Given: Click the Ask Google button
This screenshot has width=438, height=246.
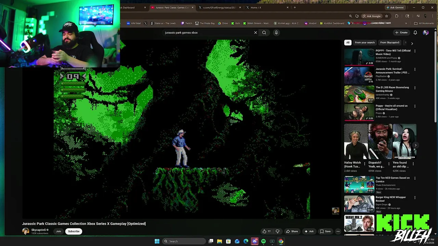Looking at the screenshot, I should 371,16.
